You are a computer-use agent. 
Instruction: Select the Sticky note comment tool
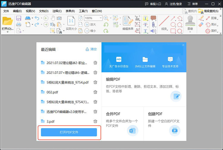[153, 18]
